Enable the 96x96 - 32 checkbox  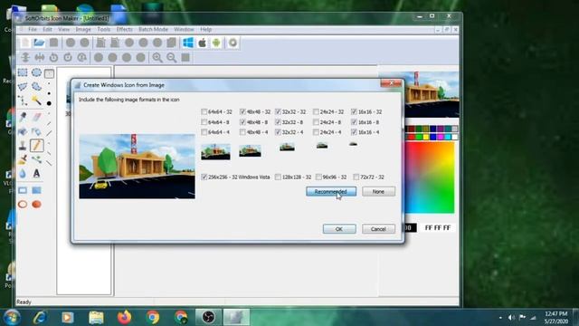click(x=318, y=177)
